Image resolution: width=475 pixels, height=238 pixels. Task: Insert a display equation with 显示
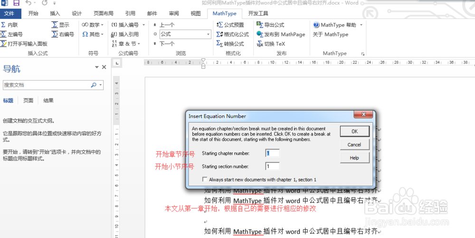pyautogui.click(x=60, y=25)
